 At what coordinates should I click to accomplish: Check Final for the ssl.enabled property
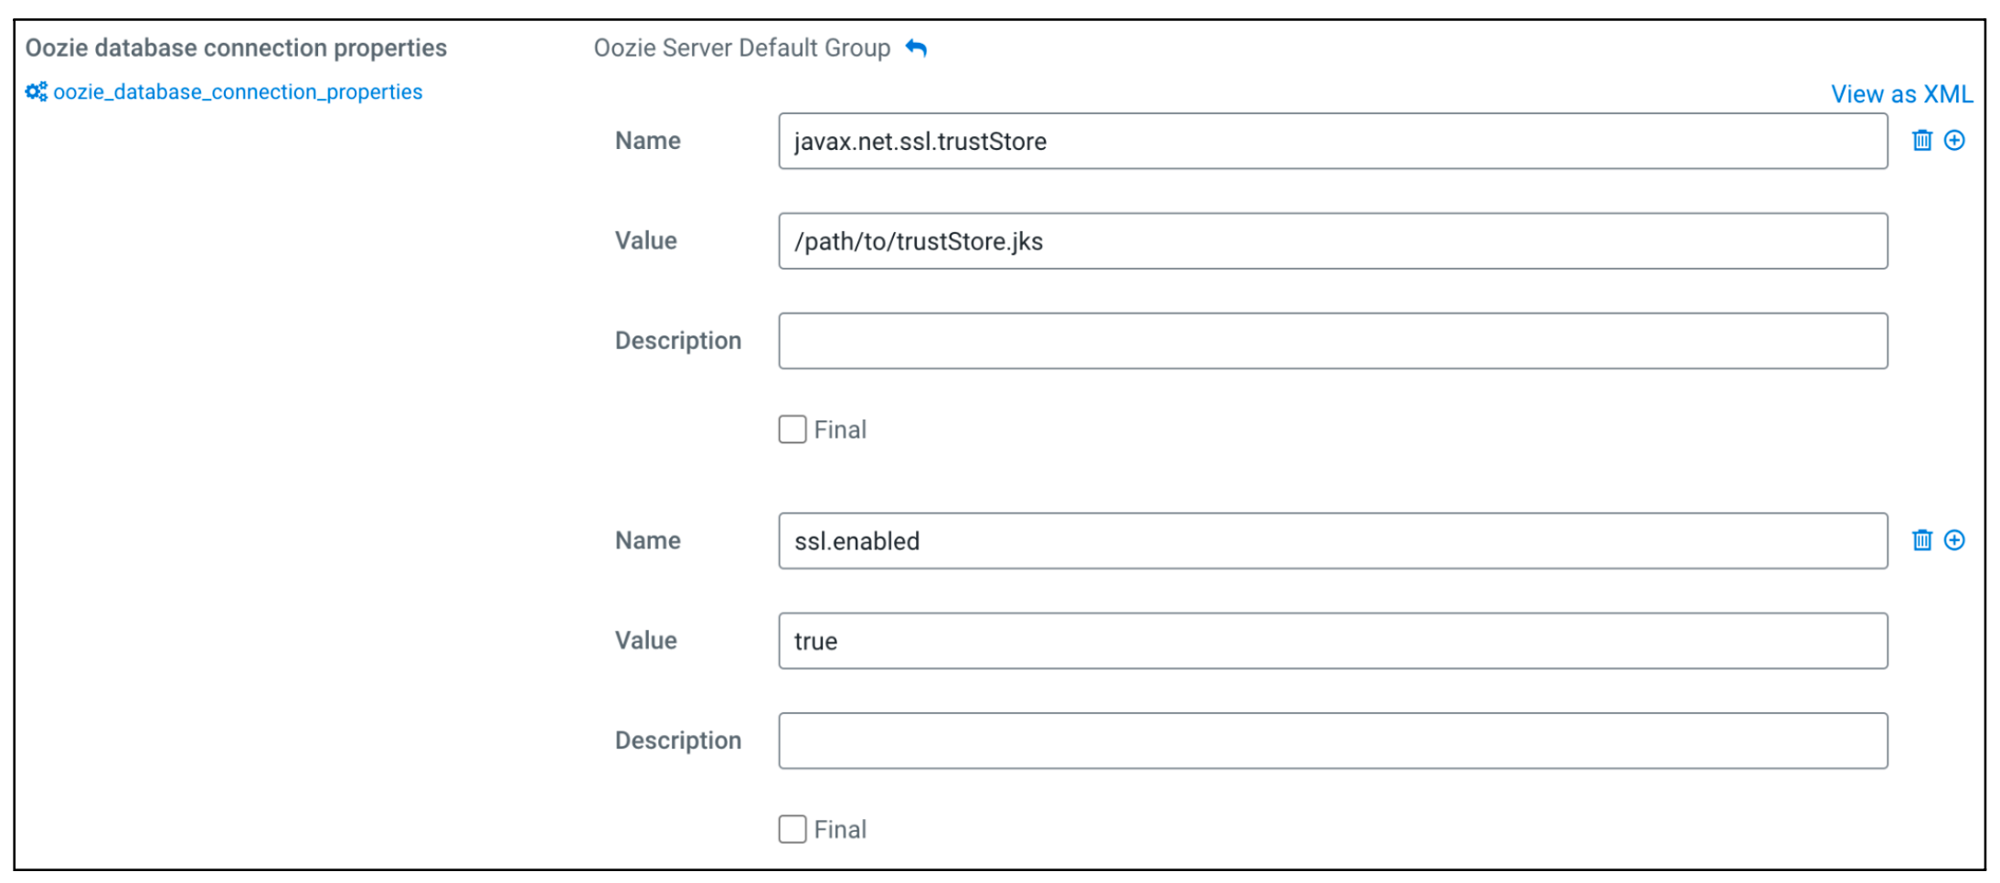click(793, 829)
